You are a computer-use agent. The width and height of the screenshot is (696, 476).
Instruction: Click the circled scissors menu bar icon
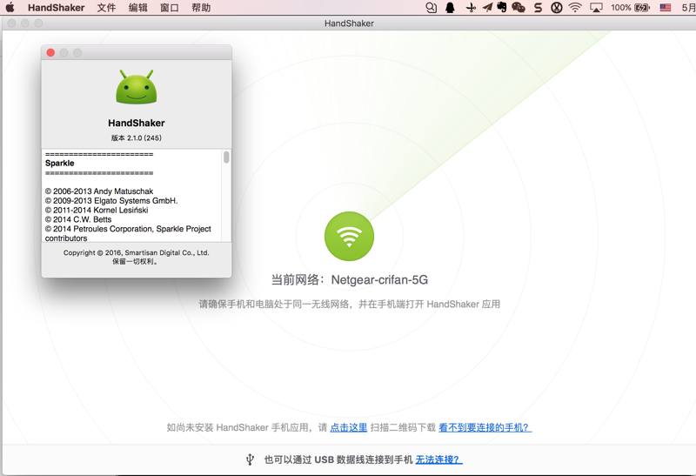click(x=557, y=8)
